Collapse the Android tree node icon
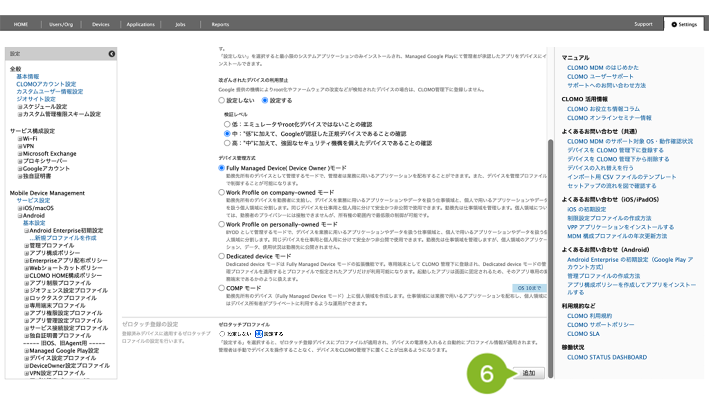The width and height of the screenshot is (709, 399). [x=20, y=216]
